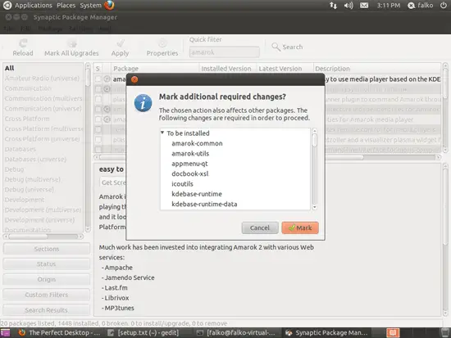The image size is (451, 338).
Task: Select amarok-utils in the list
Action: click(190, 153)
